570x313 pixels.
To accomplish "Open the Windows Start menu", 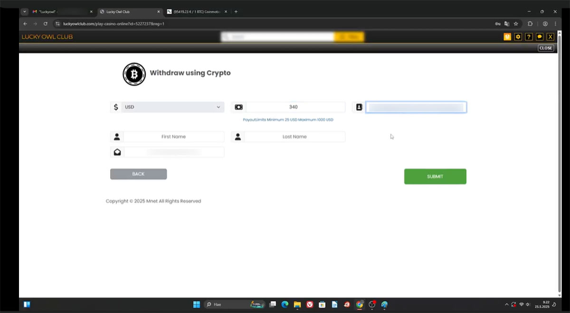I will pyautogui.click(x=196, y=304).
